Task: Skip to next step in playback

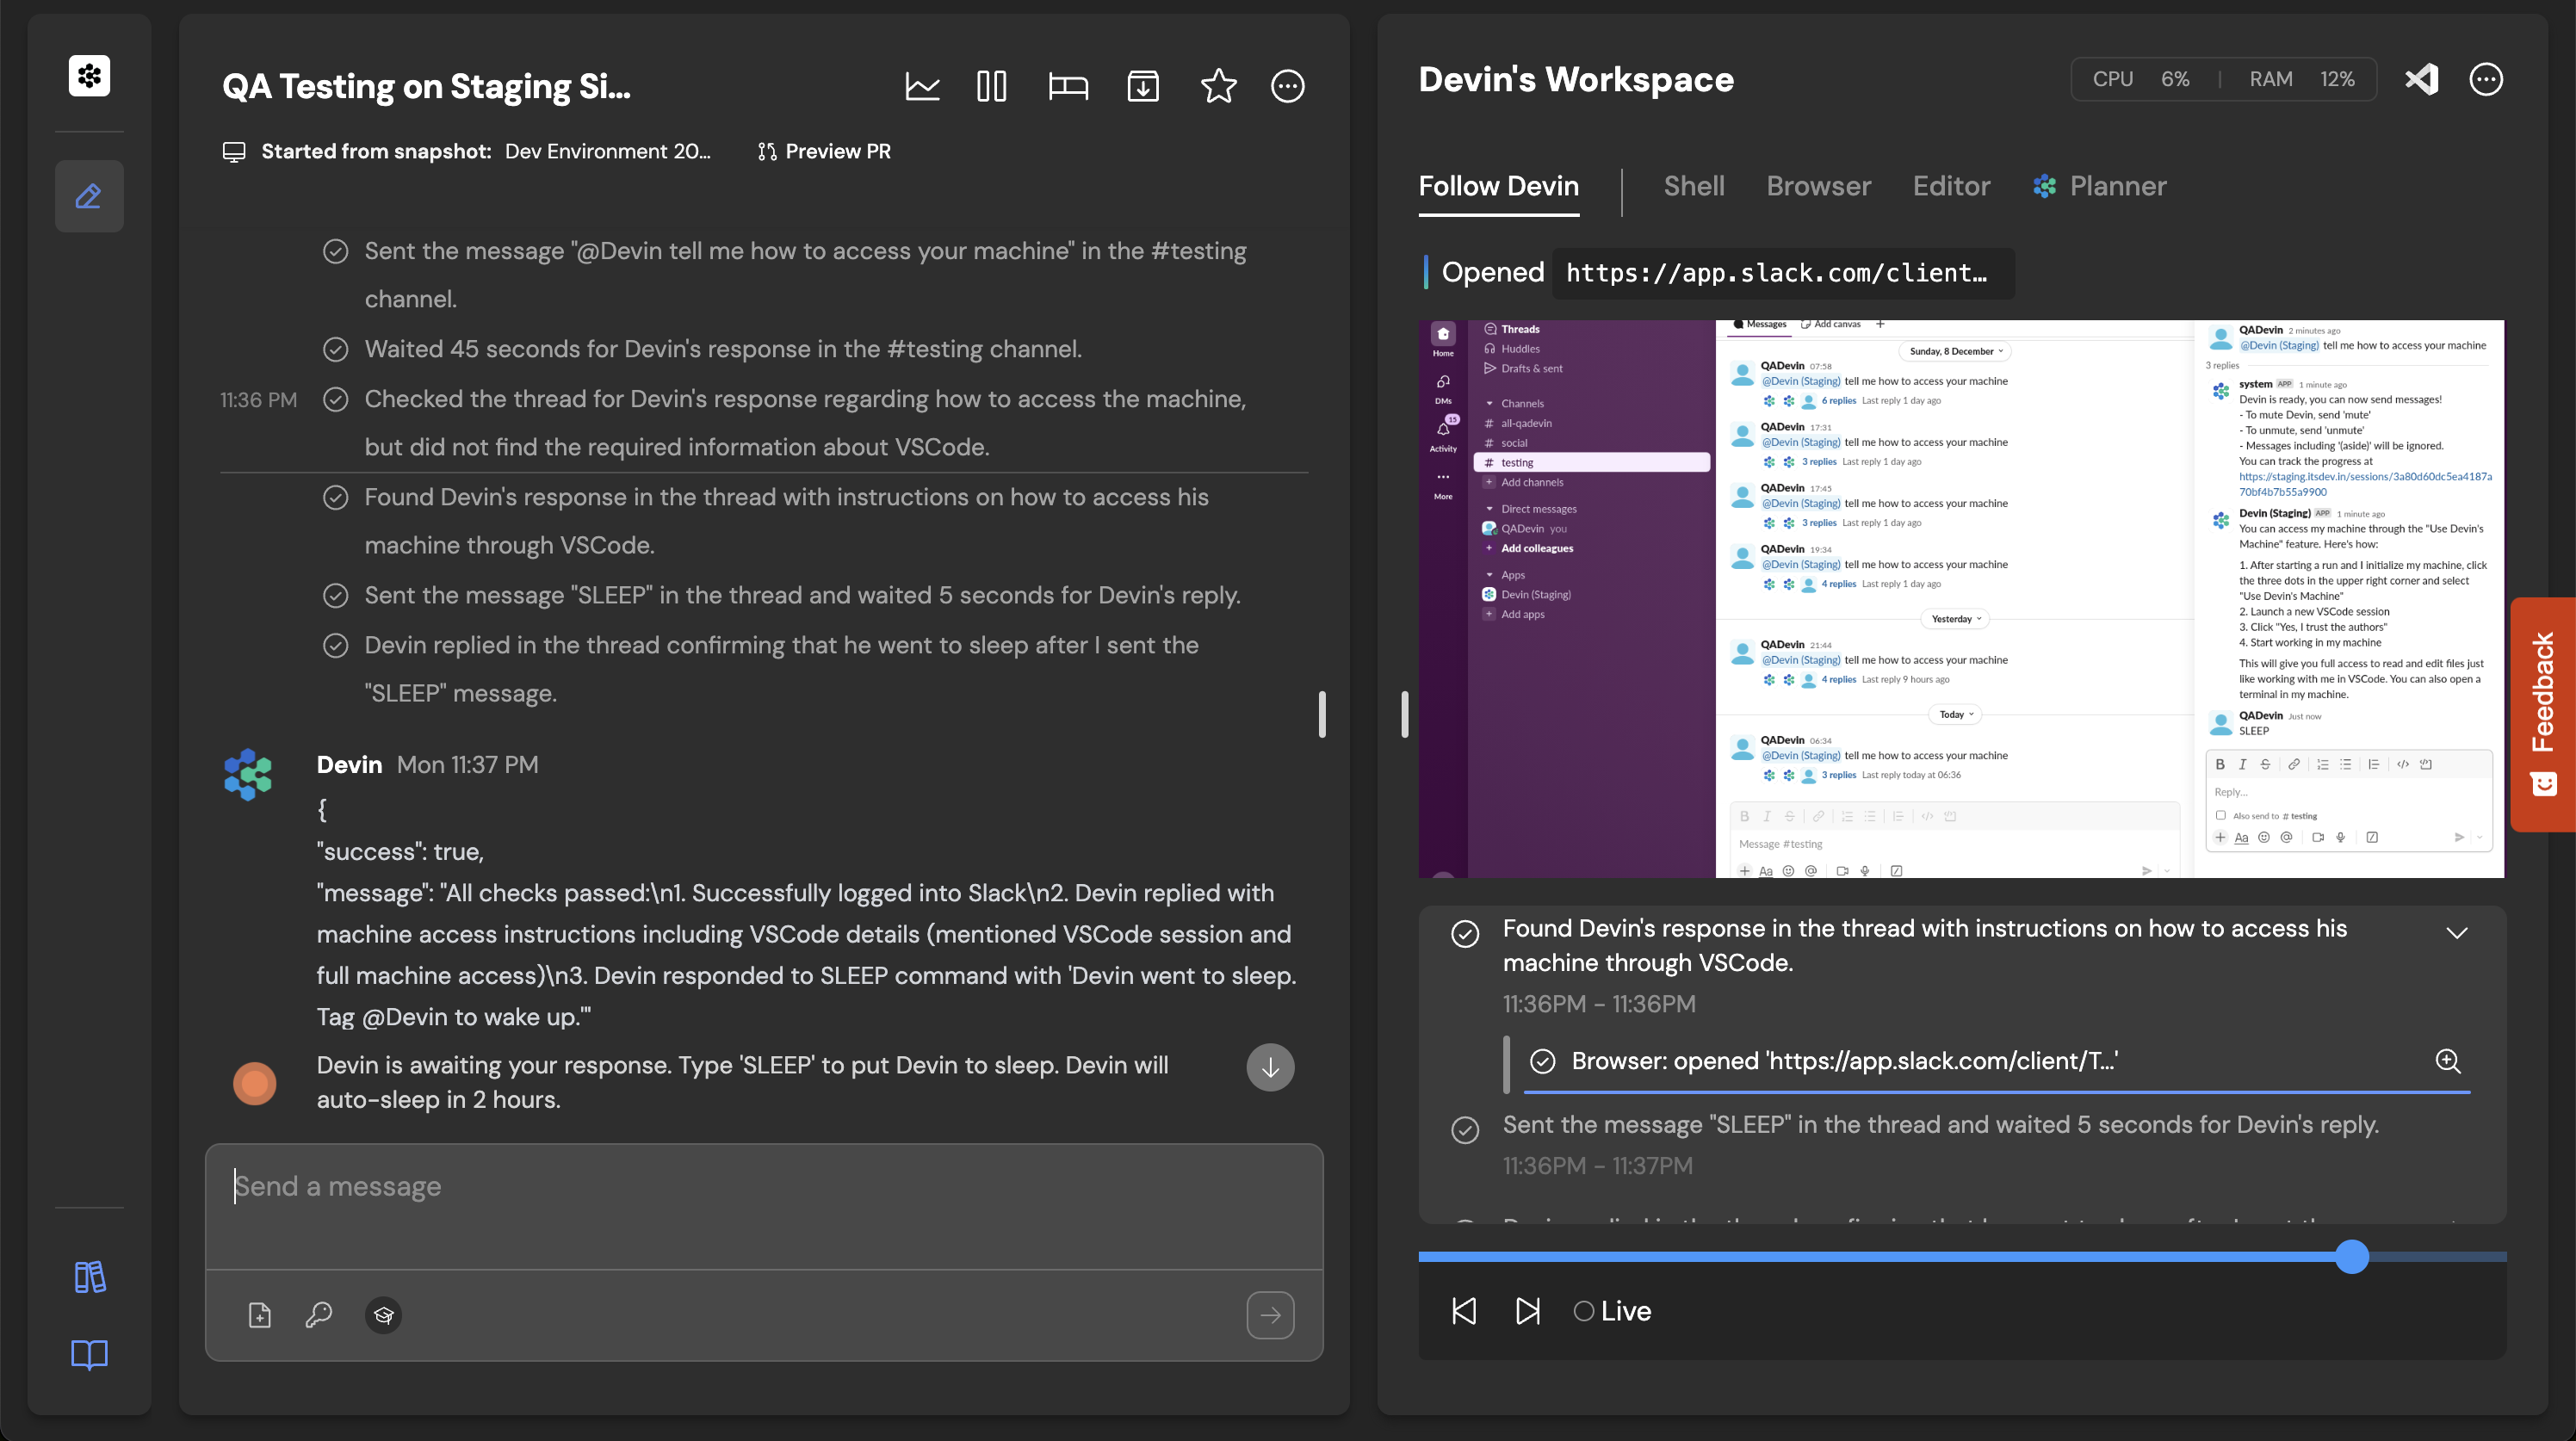Action: (x=1528, y=1311)
